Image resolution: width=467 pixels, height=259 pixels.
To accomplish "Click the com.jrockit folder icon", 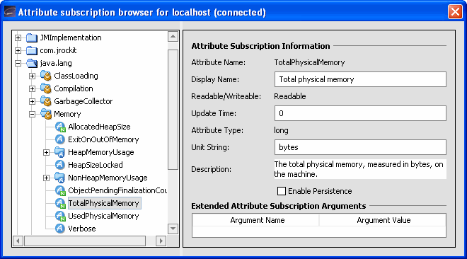I will (32, 51).
